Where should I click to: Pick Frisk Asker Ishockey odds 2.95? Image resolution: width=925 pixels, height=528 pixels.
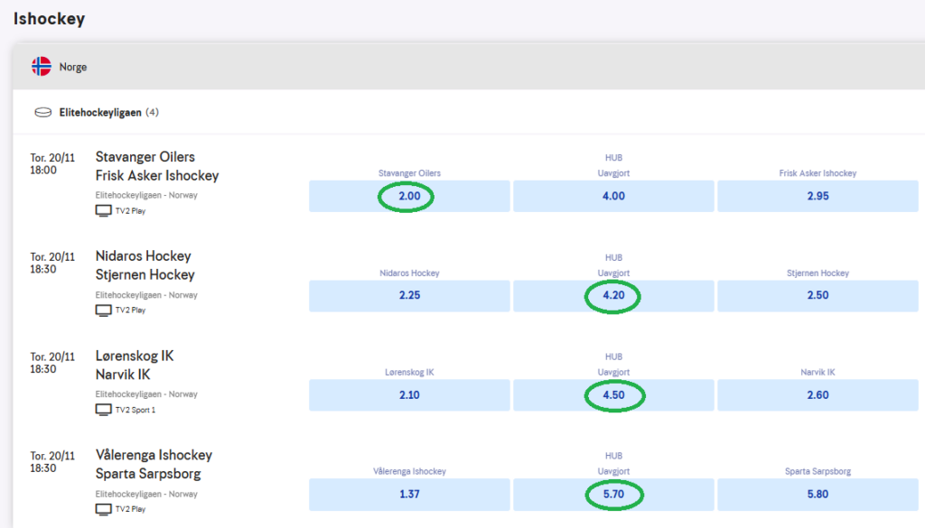tap(818, 196)
